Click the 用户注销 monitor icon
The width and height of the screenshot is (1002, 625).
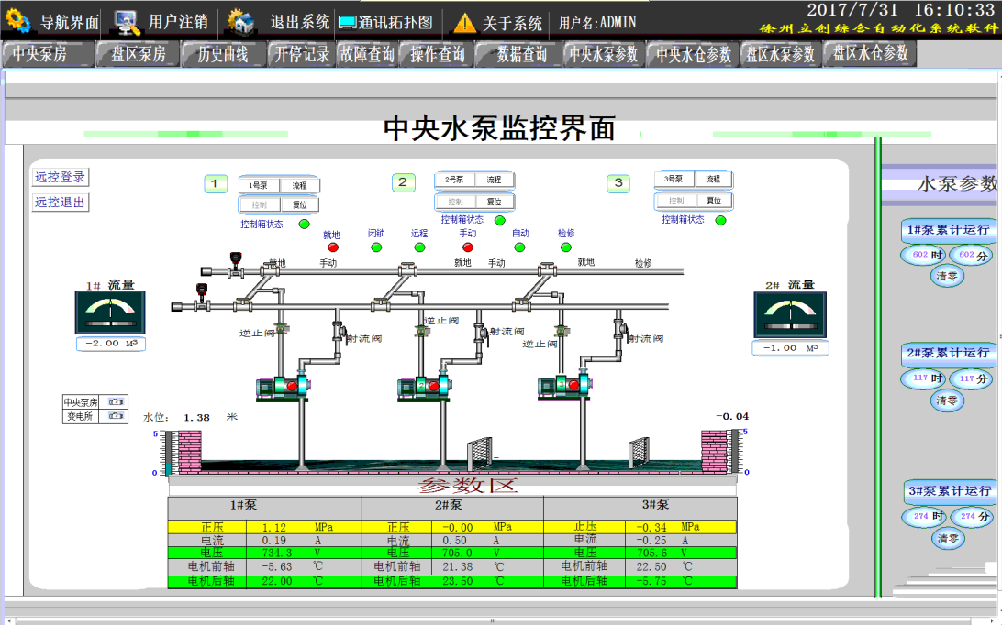click(128, 20)
